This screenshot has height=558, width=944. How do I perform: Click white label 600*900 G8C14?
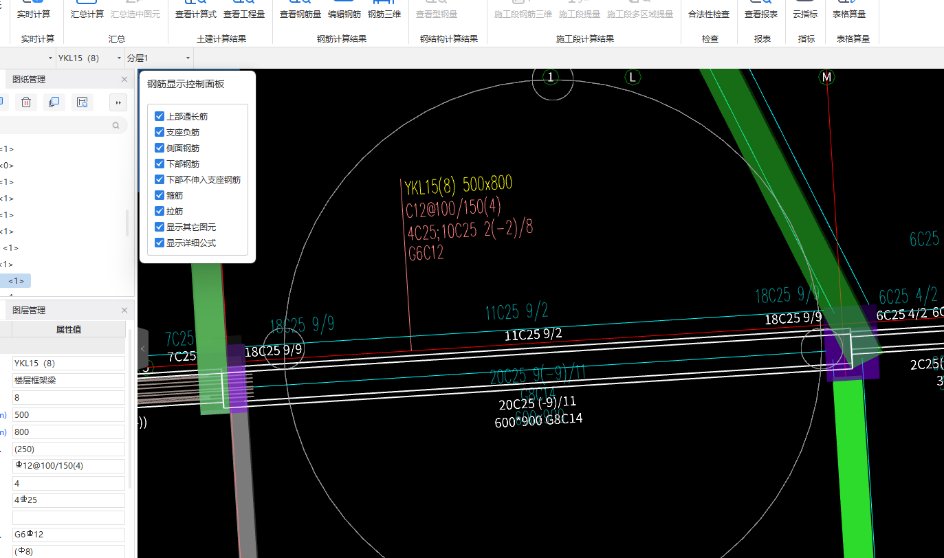coord(539,420)
